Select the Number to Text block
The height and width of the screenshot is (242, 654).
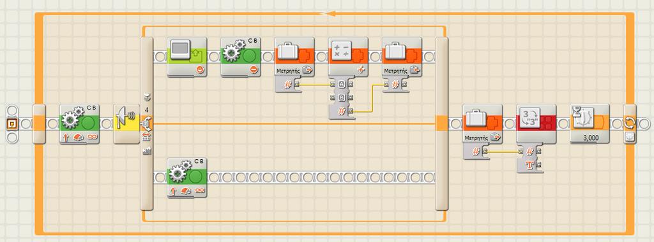[536, 124]
